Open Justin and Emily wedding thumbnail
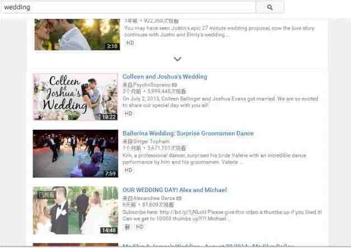The image size is (351, 248). point(77,35)
